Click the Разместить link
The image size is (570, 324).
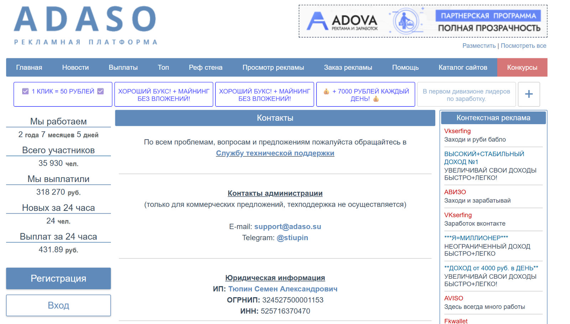pos(479,46)
